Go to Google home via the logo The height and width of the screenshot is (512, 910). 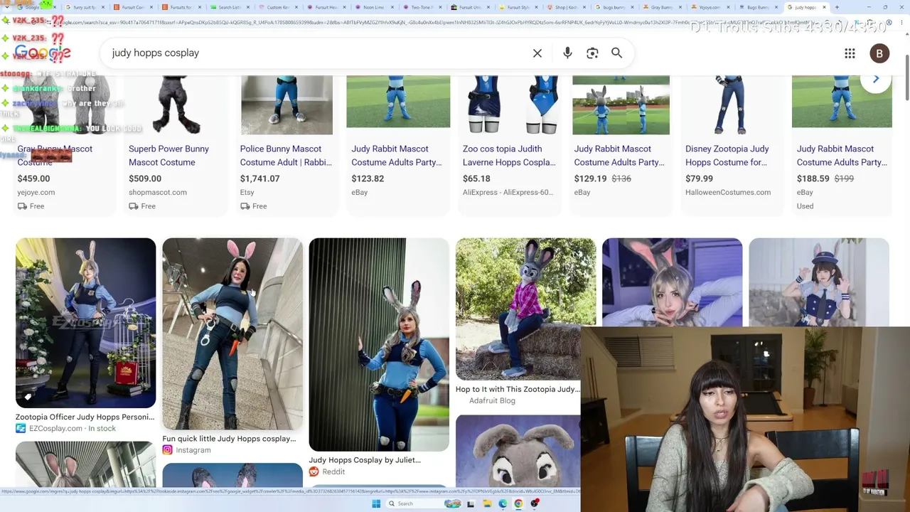tap(42, 53)
